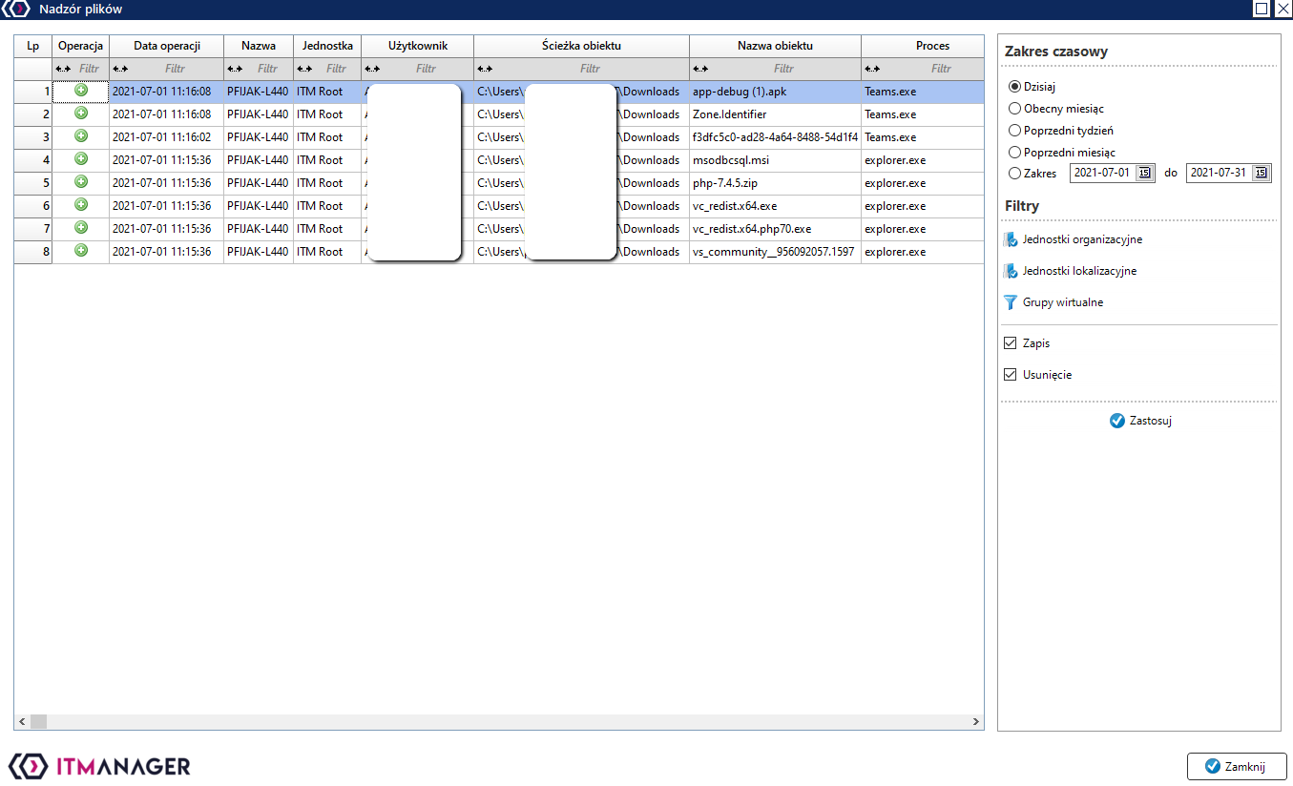Click the Zamknij button
This screenshot has width=1293, height=786.
coord(1237,766)
